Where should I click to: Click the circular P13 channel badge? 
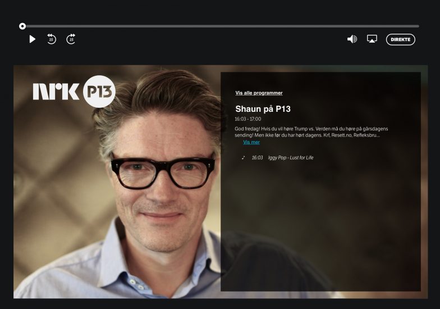point(99,92)
